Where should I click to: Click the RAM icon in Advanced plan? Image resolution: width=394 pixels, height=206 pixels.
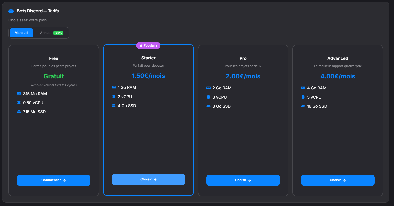[303, 88]
